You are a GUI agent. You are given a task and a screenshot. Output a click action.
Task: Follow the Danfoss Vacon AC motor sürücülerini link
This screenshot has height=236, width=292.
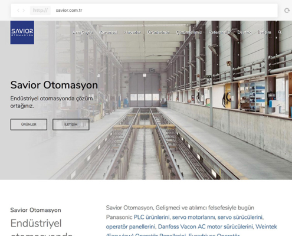pyautogui.click(x=205, y=227)
